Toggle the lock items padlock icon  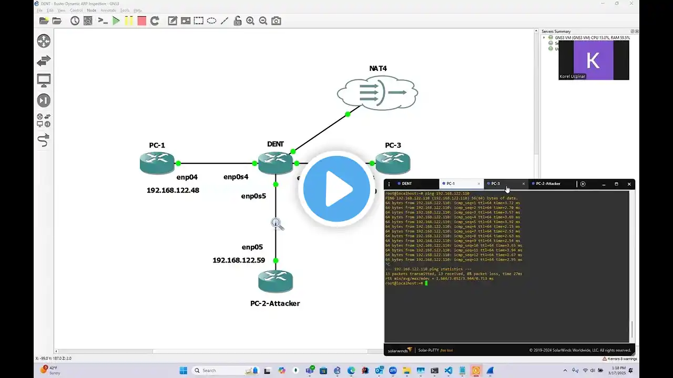click(x=238, y=21)
